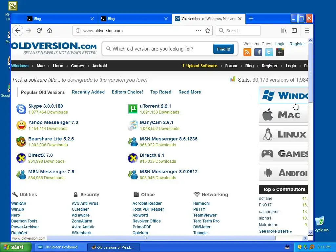Click the security shield tray icon

[300, 247]
